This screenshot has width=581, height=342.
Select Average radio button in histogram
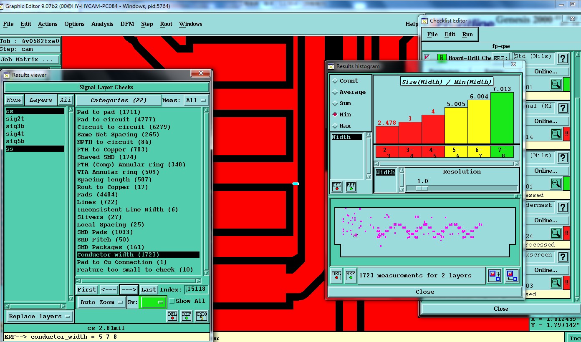[335, 92]
